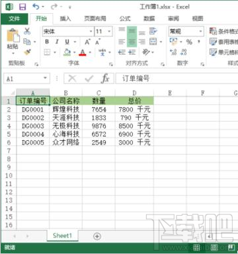Screen dimensions: 238x254
Task: Toggle middle vertical alignment
Action: coord(131,32)
